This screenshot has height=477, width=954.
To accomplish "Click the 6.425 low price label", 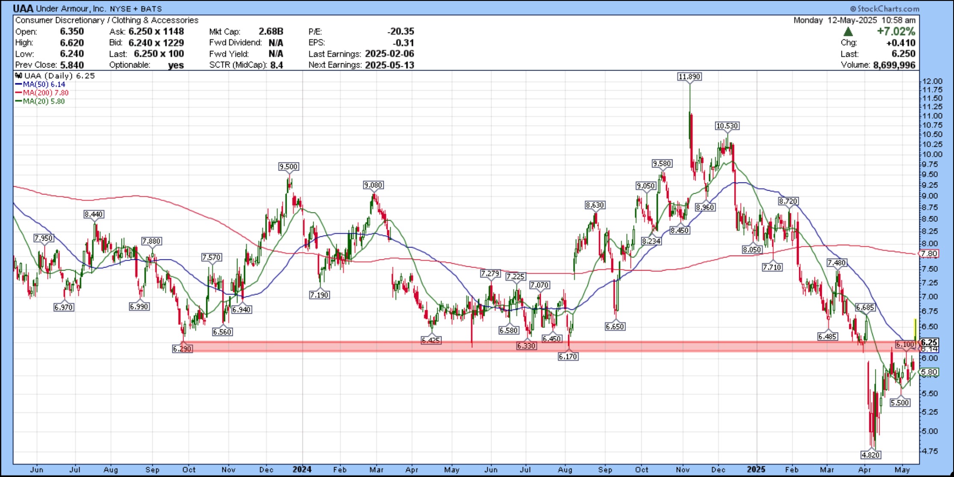I will tap(431, 340).
